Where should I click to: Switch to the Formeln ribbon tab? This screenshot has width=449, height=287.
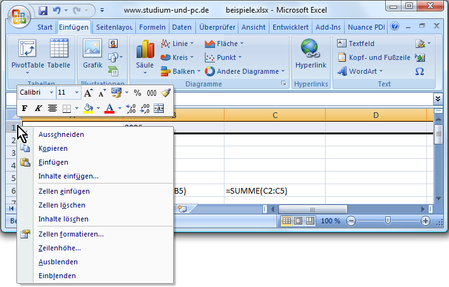point(152,27)
